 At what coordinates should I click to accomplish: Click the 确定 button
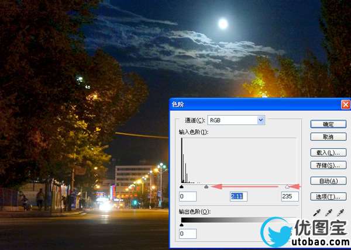point(328,124)
